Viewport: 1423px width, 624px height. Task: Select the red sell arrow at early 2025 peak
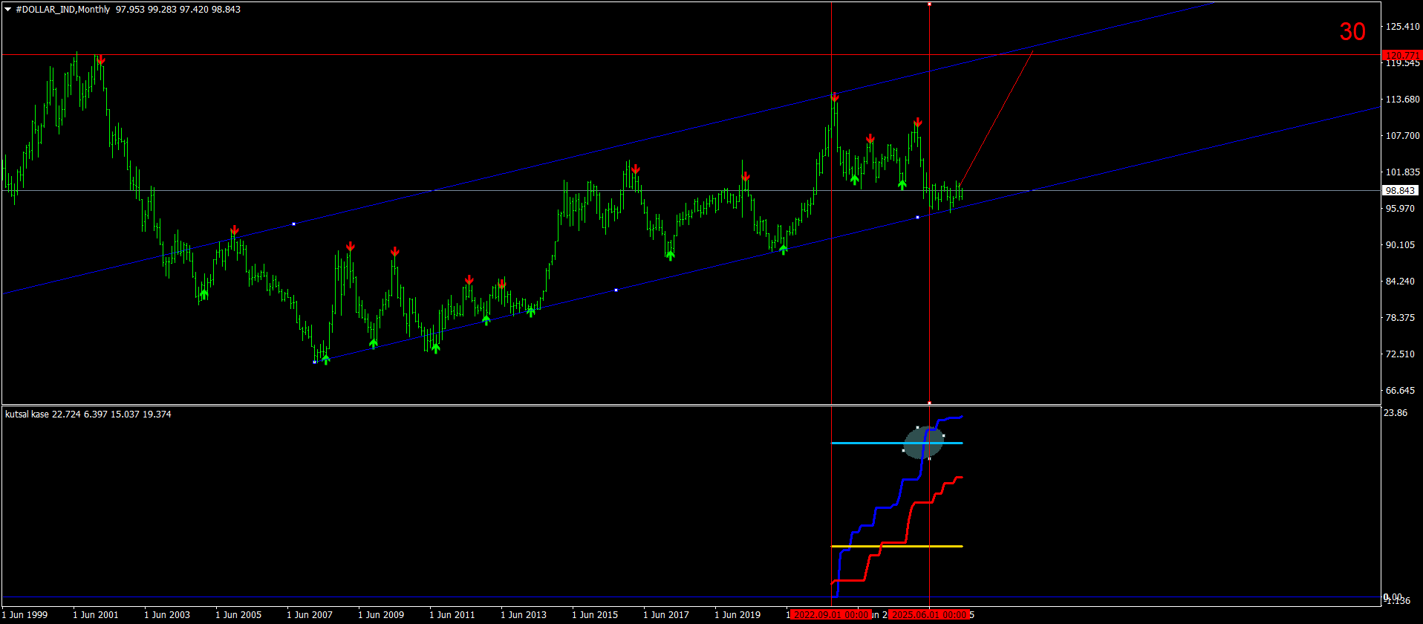tap(918, 123)
